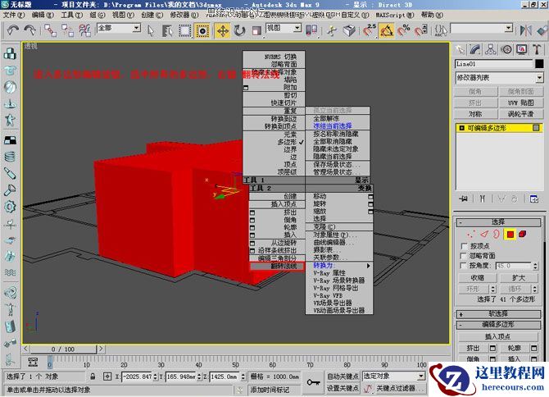
Task: Click the Undo arrow in the main toolbar
Action: [12, 30]
